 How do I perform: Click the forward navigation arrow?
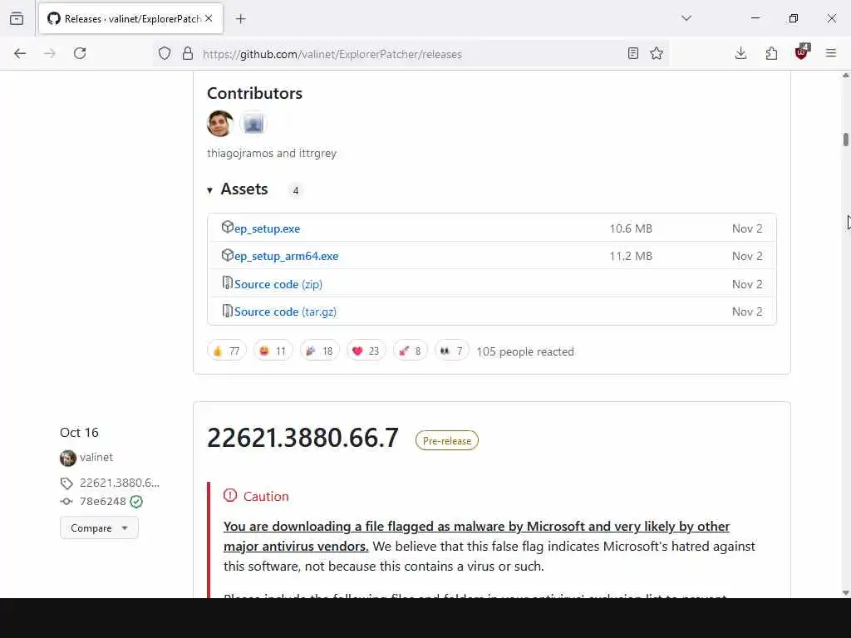point(50,53)
